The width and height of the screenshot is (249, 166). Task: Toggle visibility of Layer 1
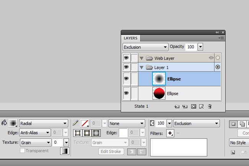(x=126, y=67)
